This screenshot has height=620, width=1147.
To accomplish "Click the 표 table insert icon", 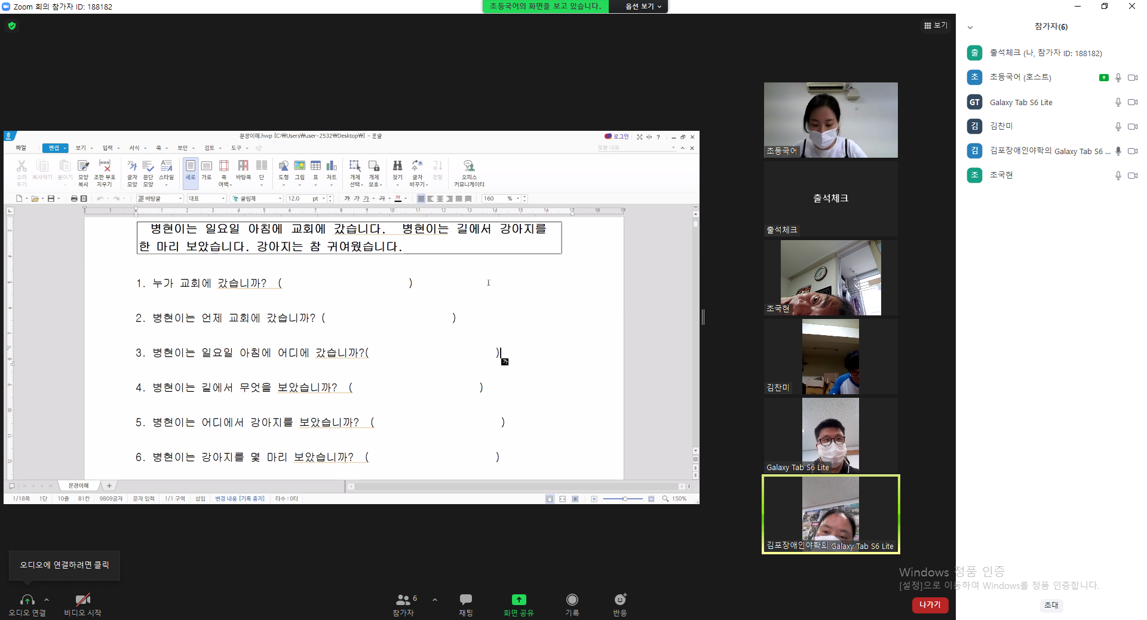I will click(x=316, y=170).
